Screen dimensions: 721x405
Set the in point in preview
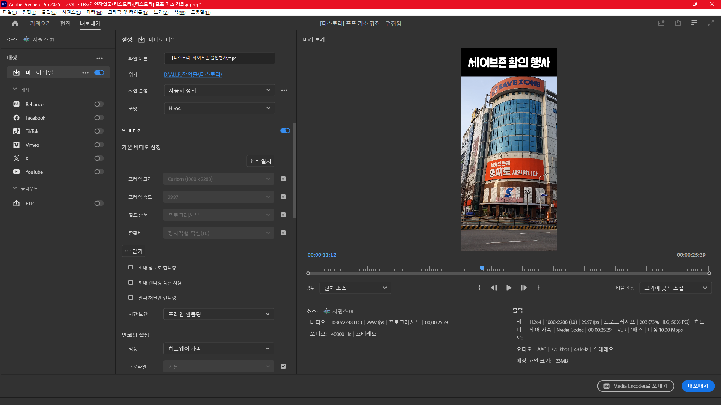[x=479, y=288]
